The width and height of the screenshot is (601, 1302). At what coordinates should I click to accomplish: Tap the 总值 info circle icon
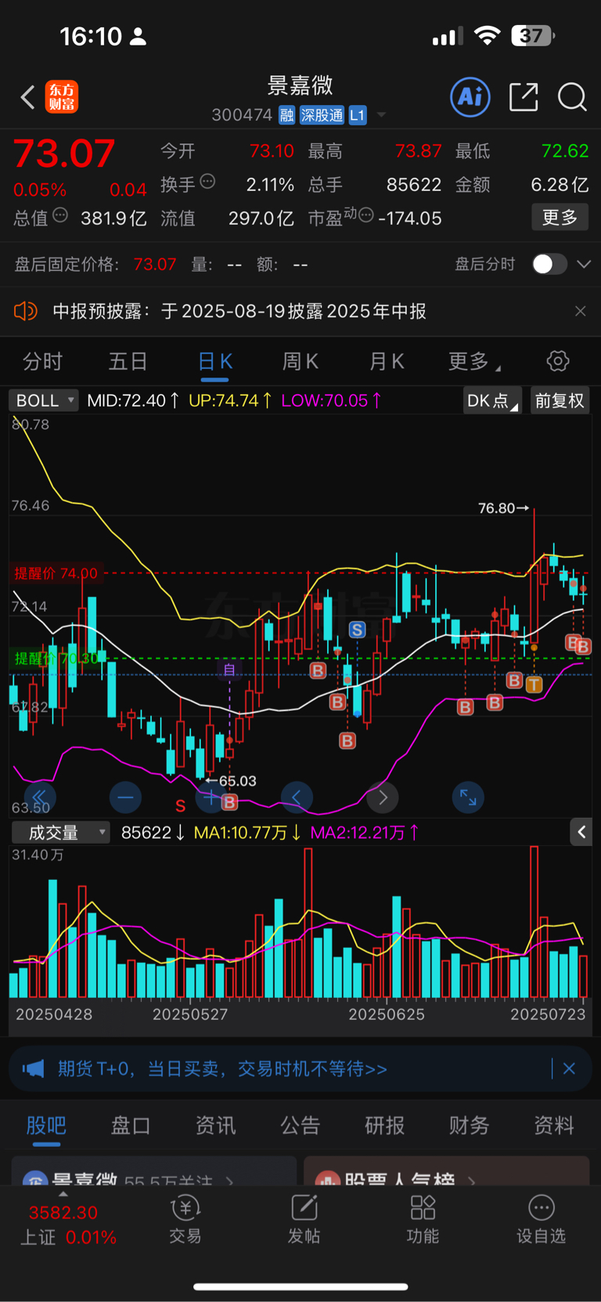[60, 215]
